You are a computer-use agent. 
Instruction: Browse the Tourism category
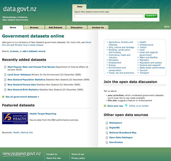[x=143, y=70]
